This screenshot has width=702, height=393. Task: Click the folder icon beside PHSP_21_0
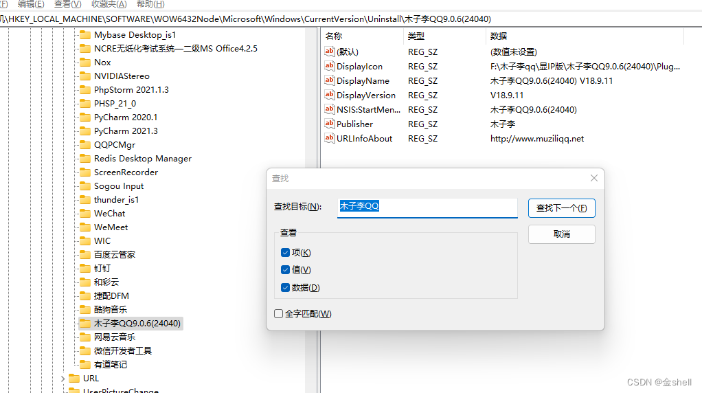[85, 103]
